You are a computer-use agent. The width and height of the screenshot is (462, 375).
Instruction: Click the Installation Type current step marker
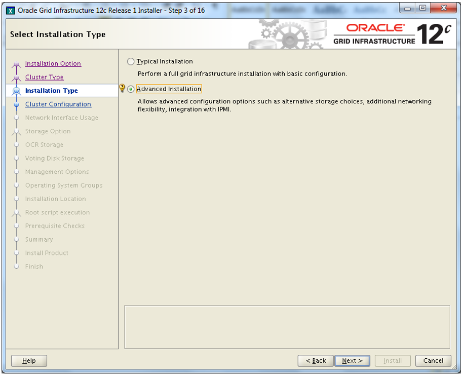coord(17,91)
